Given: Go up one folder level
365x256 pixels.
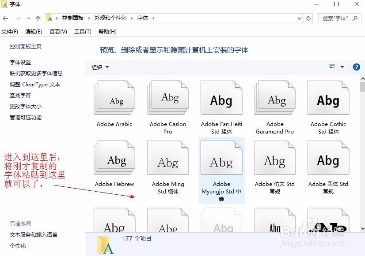Looking at the screenshot, I should coord(38,19).
